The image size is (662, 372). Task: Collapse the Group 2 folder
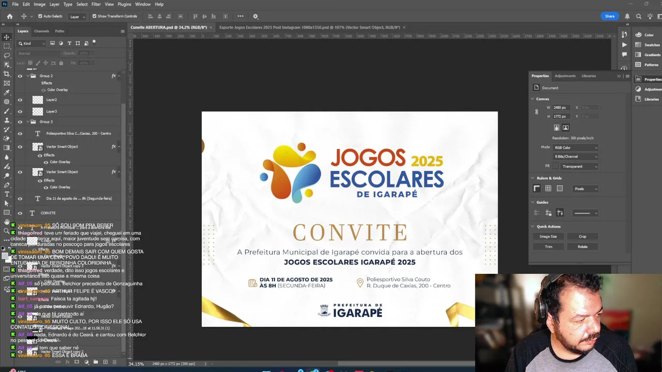[27, 76]
